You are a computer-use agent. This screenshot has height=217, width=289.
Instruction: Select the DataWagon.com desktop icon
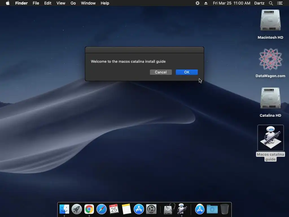pos(270,59)
